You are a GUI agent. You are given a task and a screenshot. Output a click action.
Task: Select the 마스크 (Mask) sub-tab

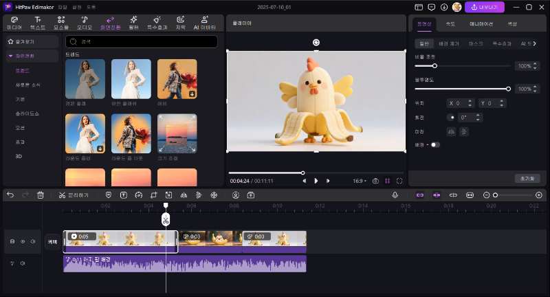pos(476,43)
